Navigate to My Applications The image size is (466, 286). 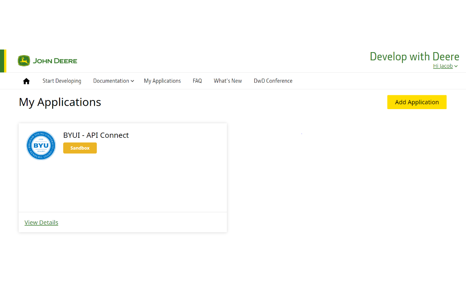coord(162,81)
